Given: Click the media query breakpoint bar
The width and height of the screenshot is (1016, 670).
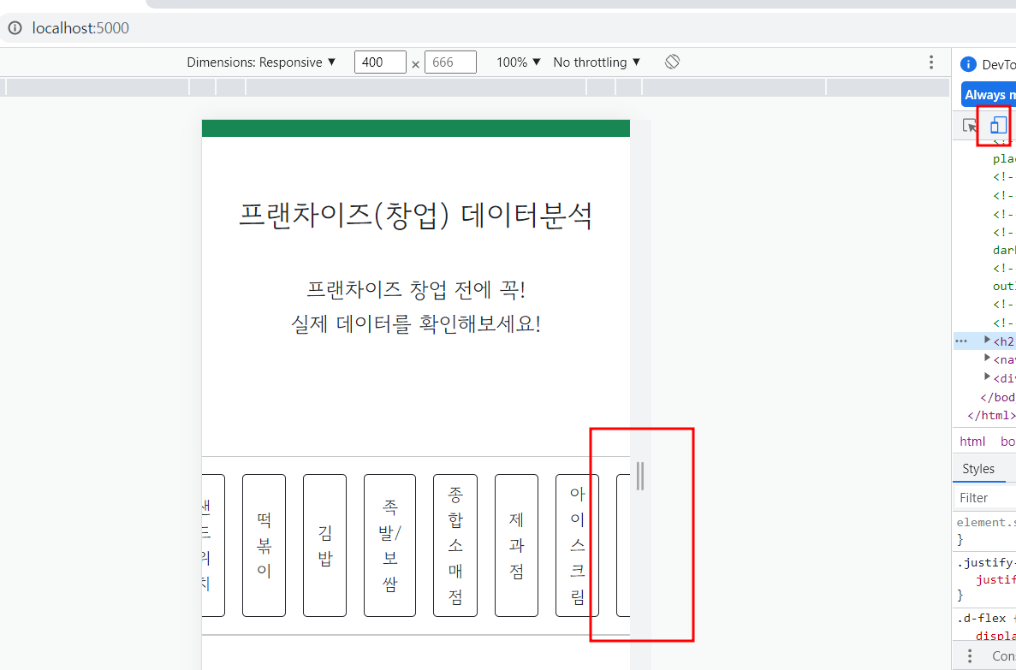Looking at the screenshot, I should [474, 86].
